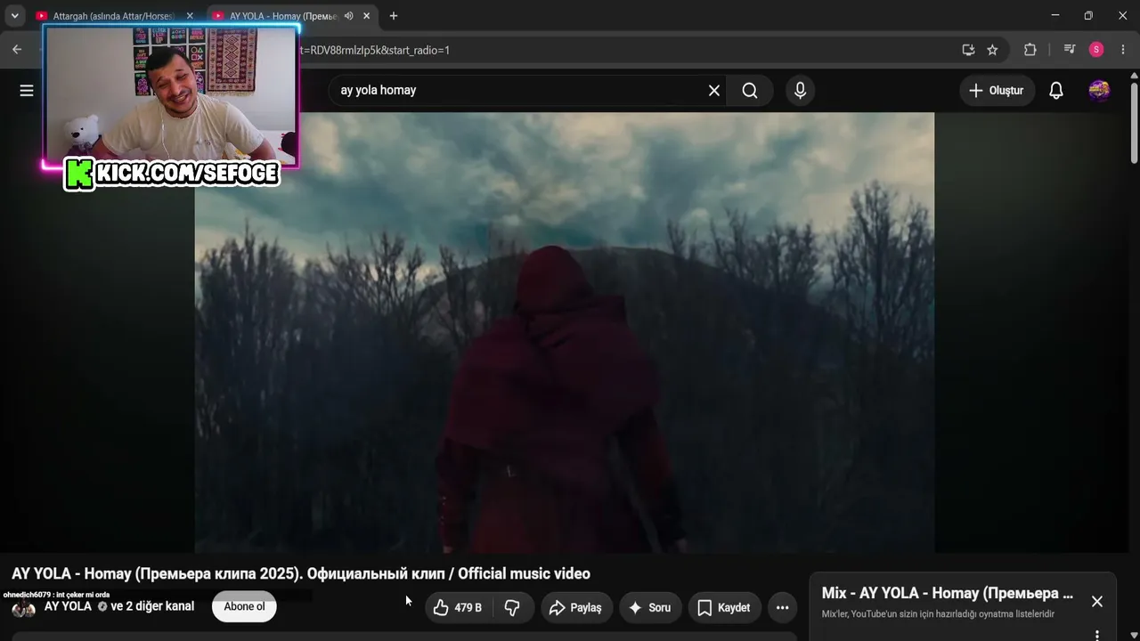This screenshot has width=1140, height=641.
Task: Mute the AY YOLA tab audio icon
Action: point(348,16)
